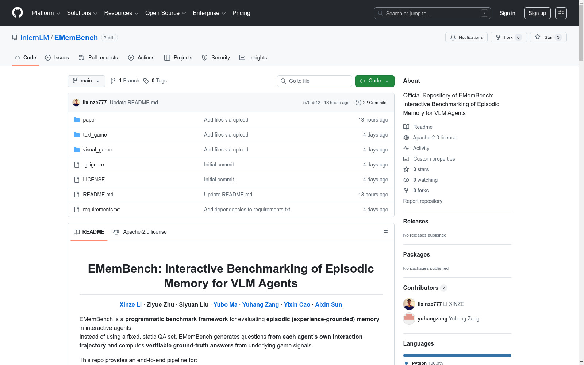Screen dimensions: 584x365
Task: Switch to the Security tab
Action: pyautogui.click(x=216, y=58)
